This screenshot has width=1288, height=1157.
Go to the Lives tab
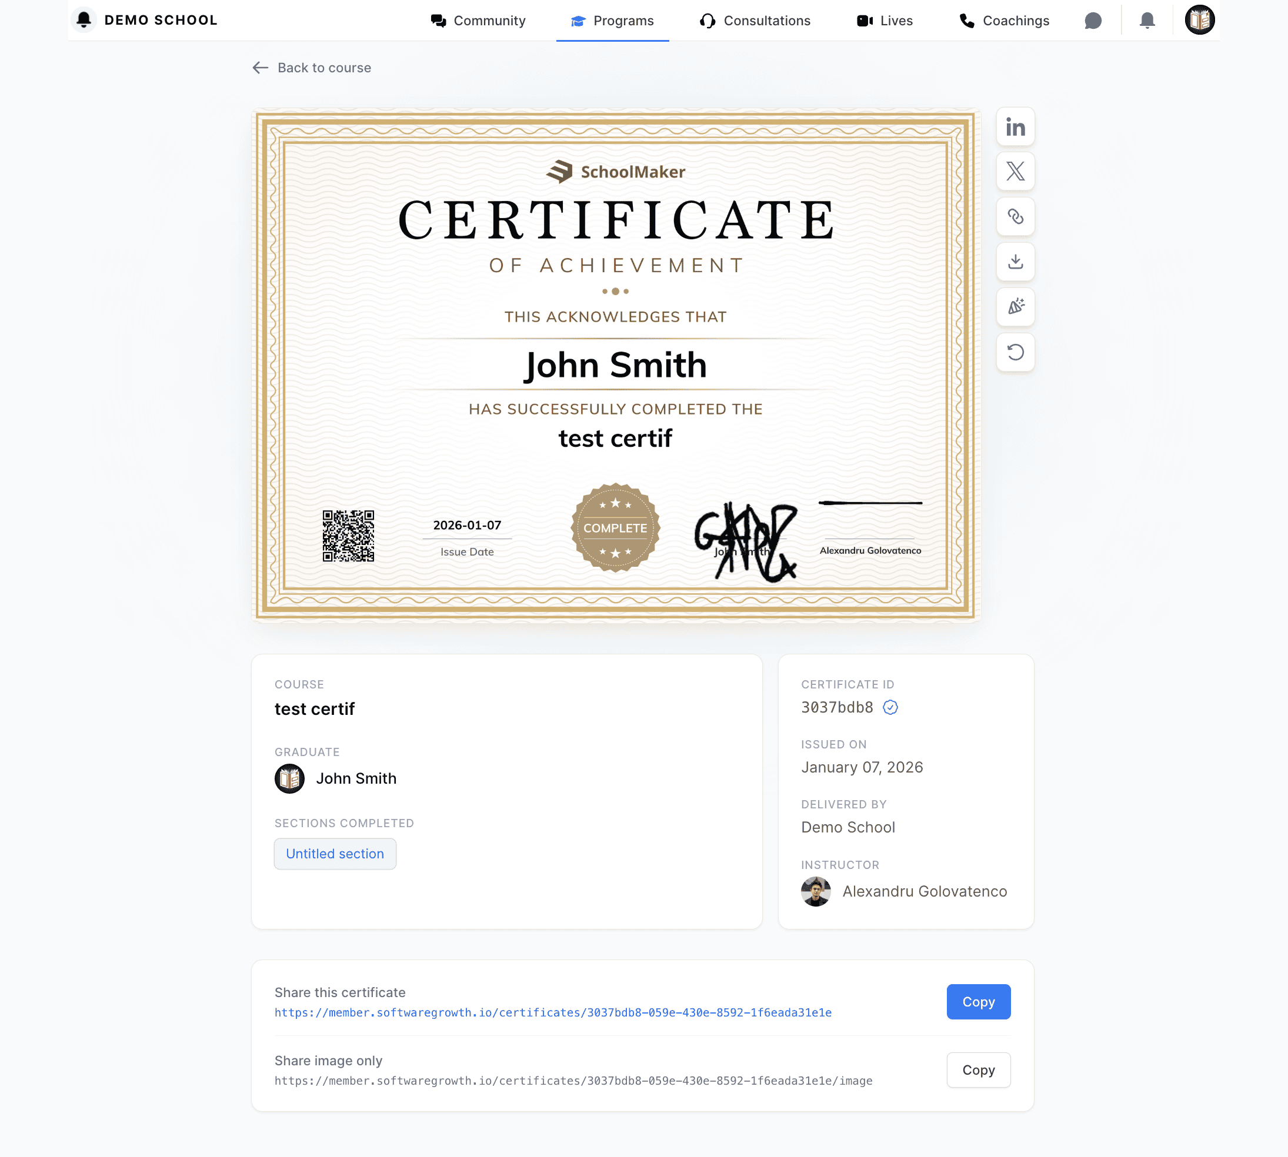(x=885, y=21)
